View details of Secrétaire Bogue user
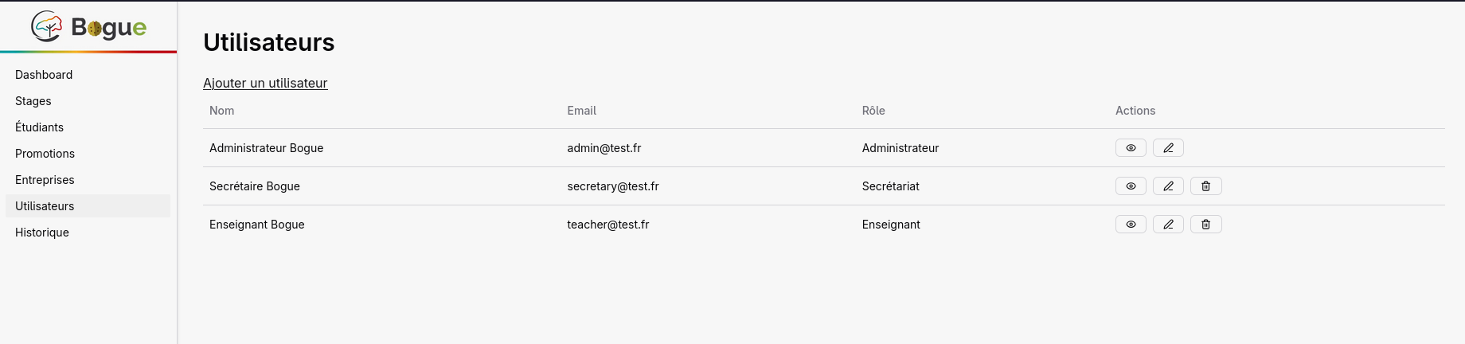 point(1131,186)
